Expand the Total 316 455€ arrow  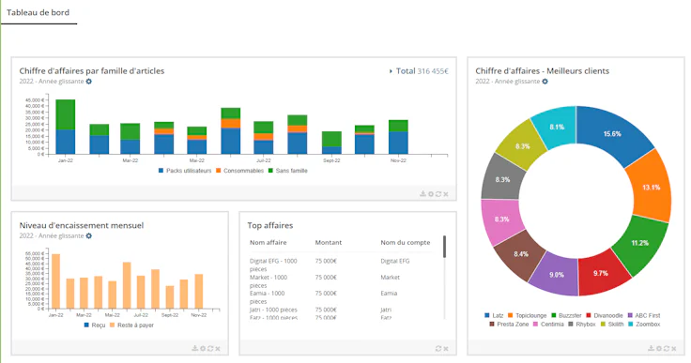pyautogui.click(x=391, y=71)
